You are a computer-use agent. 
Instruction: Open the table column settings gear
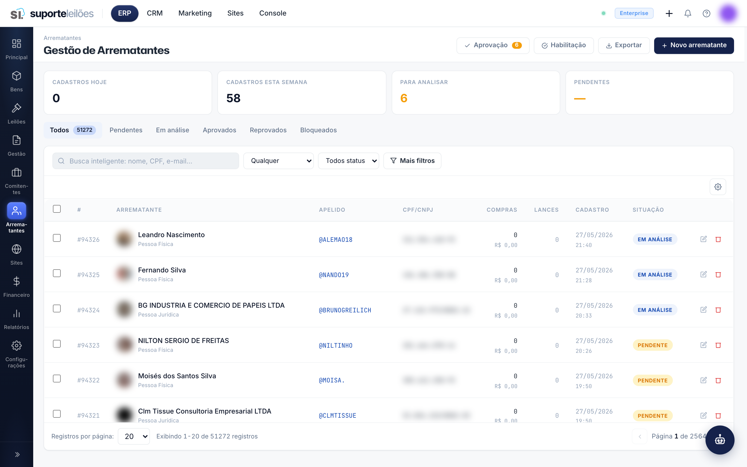[718, 187]
